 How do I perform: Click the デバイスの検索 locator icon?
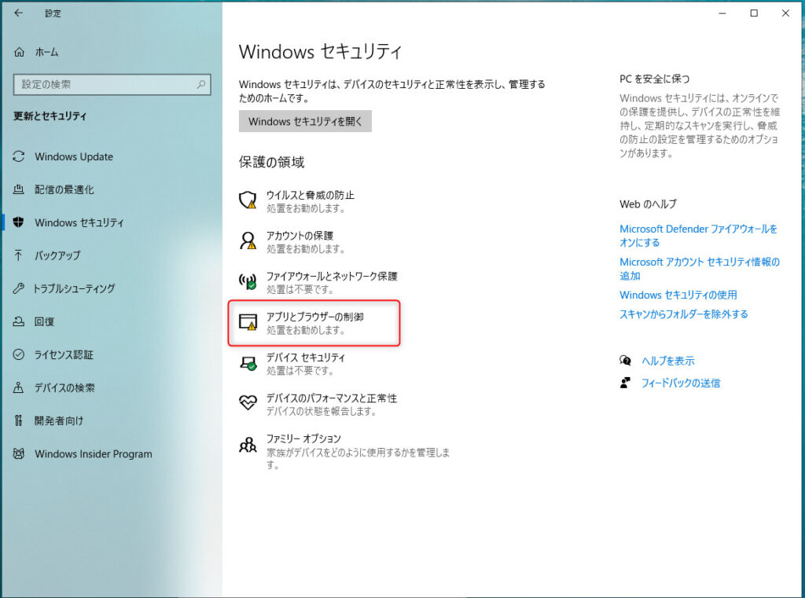19,387
